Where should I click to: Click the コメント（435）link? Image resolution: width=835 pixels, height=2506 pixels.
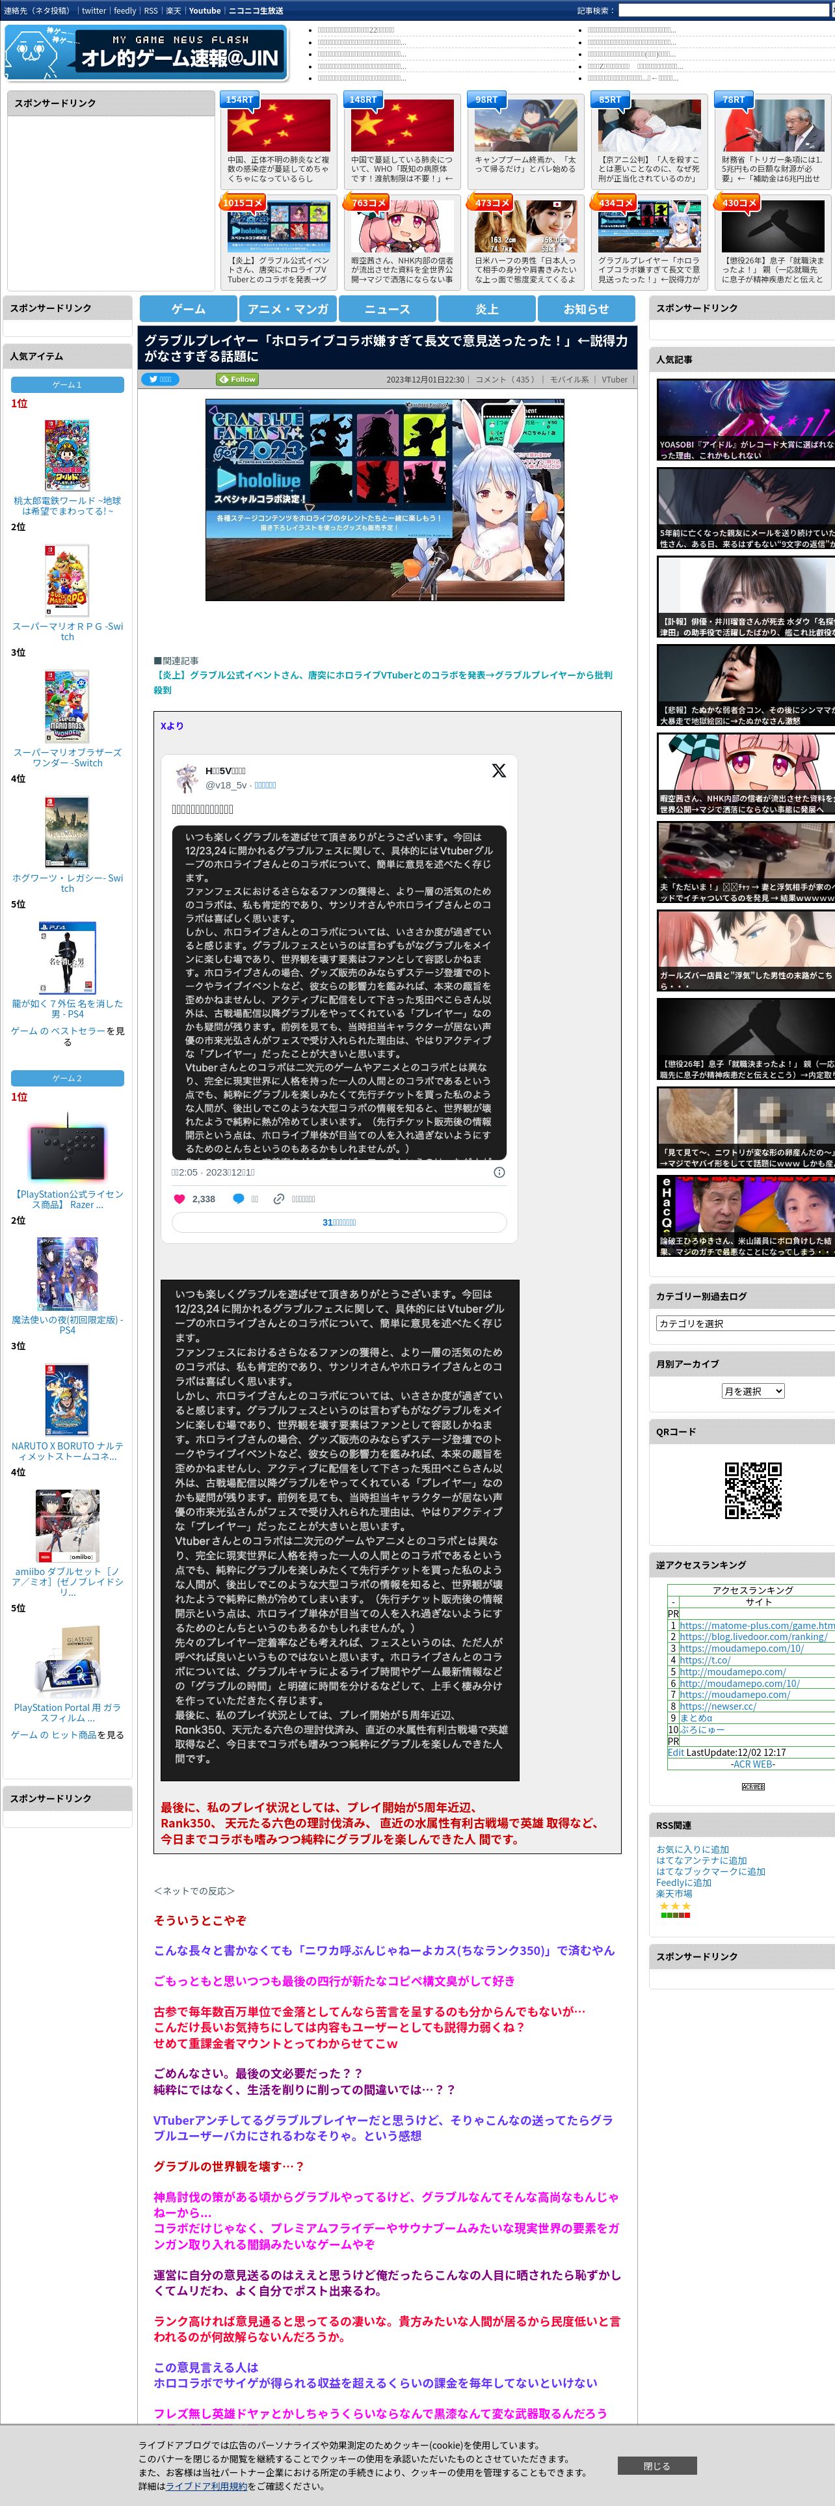505,379
